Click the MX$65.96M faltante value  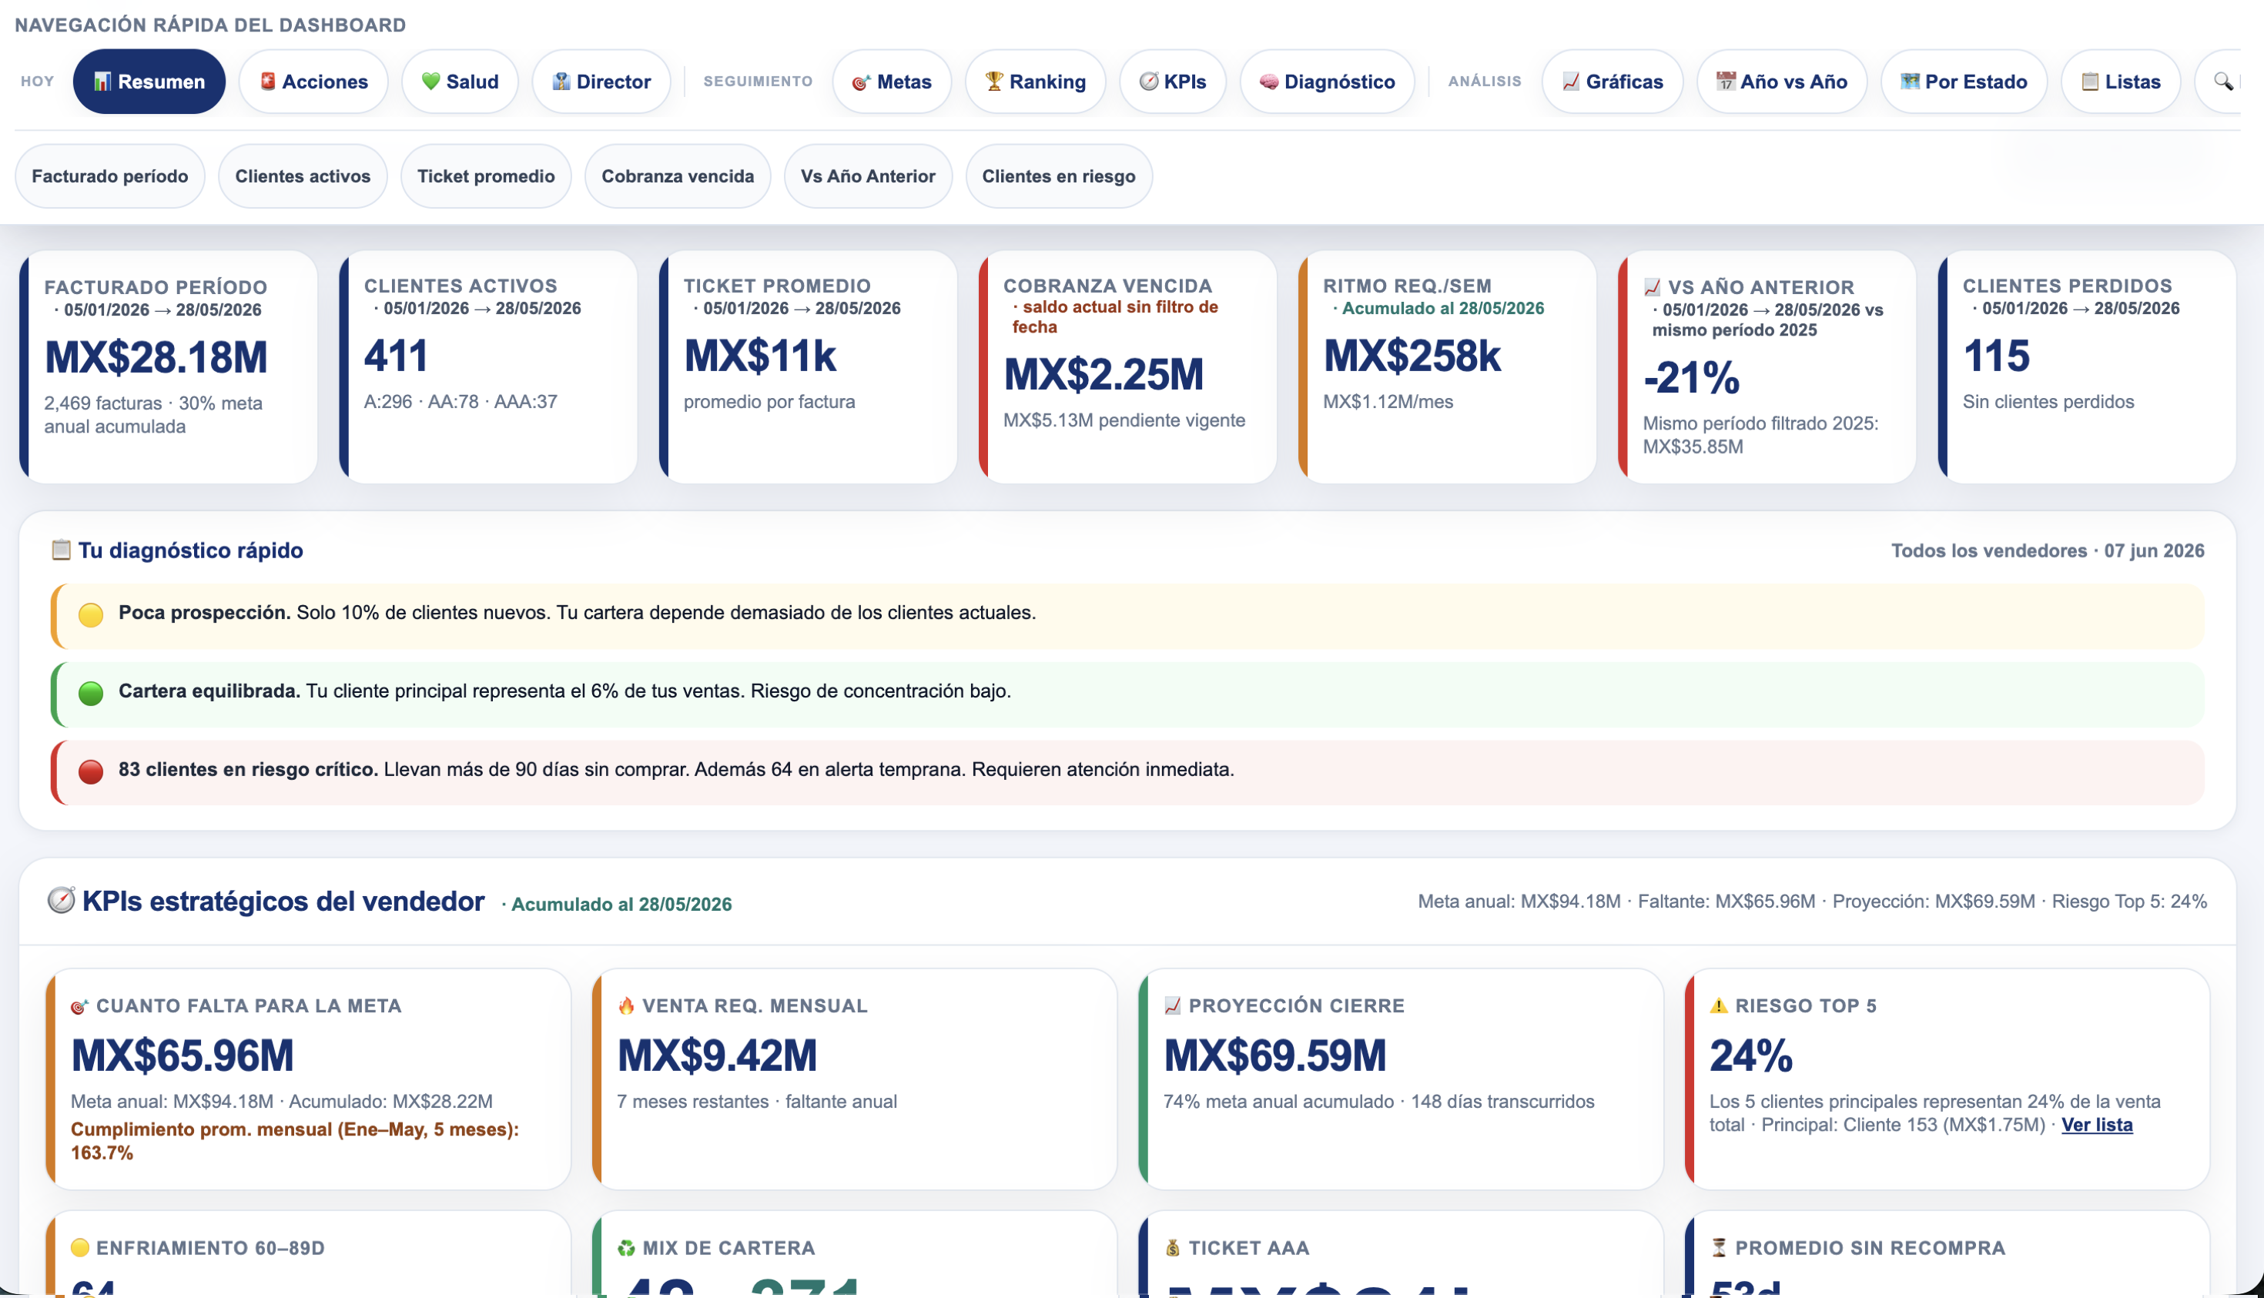(x=182, y=1055)
